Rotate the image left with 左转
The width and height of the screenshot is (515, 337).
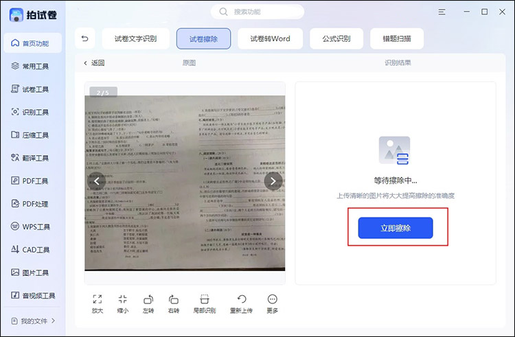148,304
